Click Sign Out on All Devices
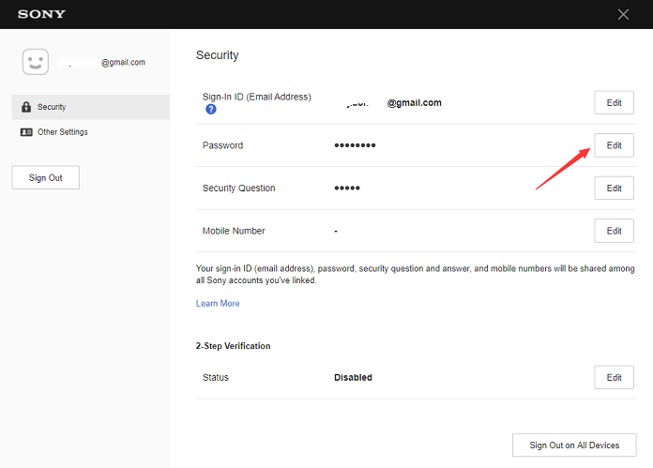The image size is (653, 468). point(574,445)
